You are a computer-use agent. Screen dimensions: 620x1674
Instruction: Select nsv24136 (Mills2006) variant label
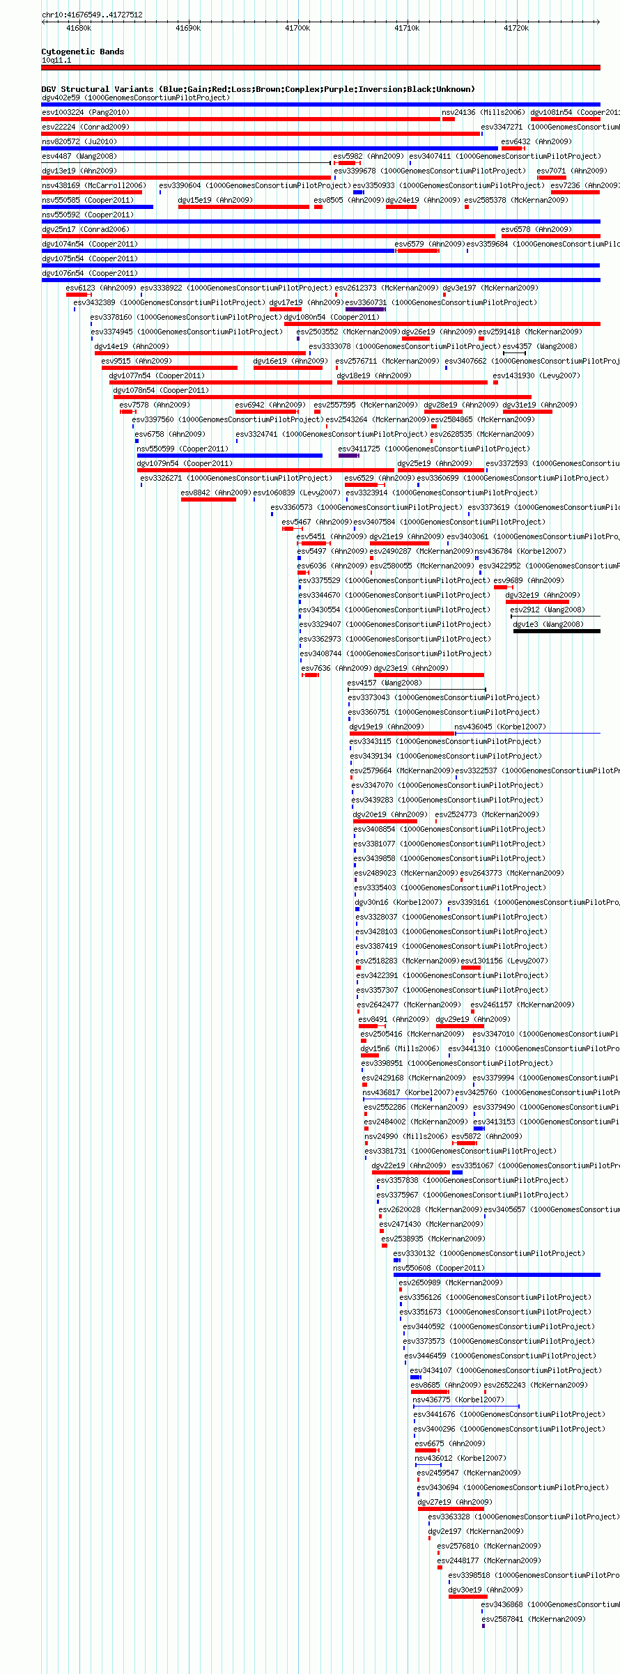coord(483,112)
